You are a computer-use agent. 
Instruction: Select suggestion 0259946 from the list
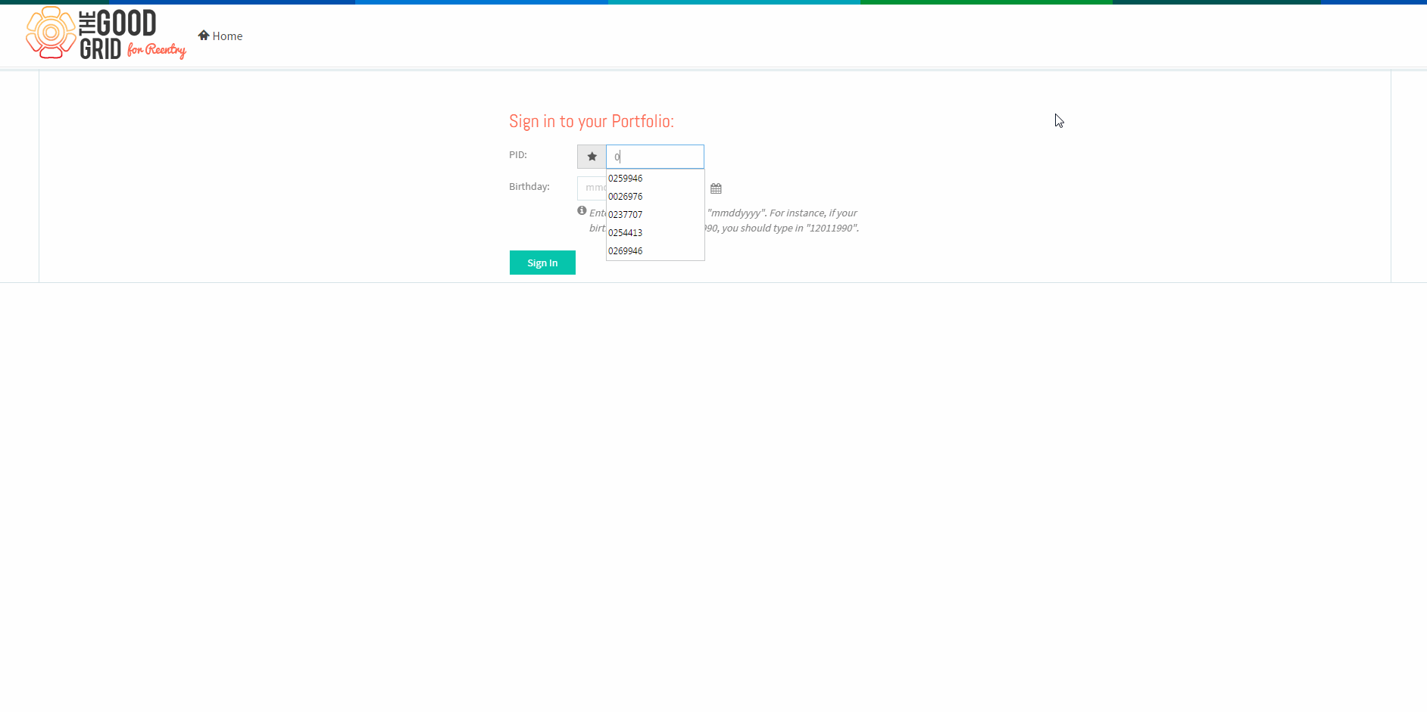655,179
